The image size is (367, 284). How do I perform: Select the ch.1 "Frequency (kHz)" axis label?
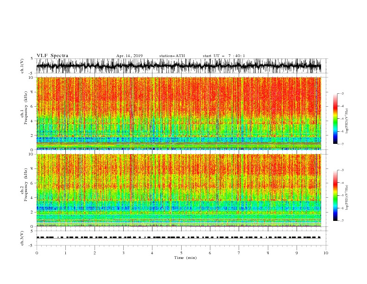(x=26, y=108)
